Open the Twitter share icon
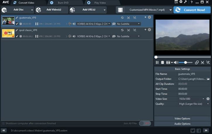 click(x=193, y=130)
